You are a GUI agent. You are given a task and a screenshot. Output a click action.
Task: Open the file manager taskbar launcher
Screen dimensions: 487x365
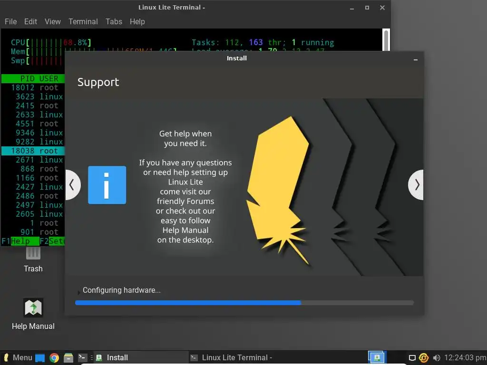click(68, 358)
